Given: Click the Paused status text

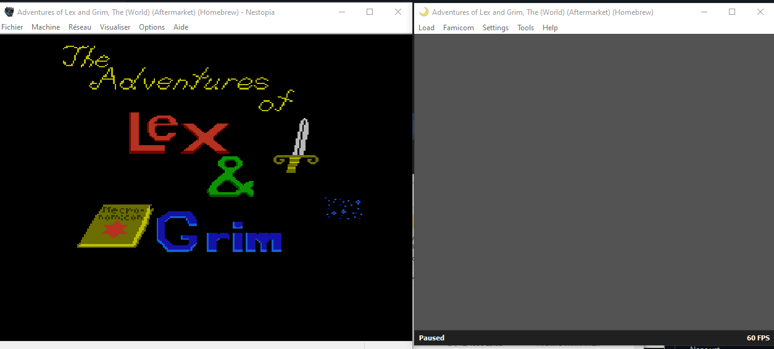Looking at the screenshot, I should pyautogui.click(x=431, y=338).
